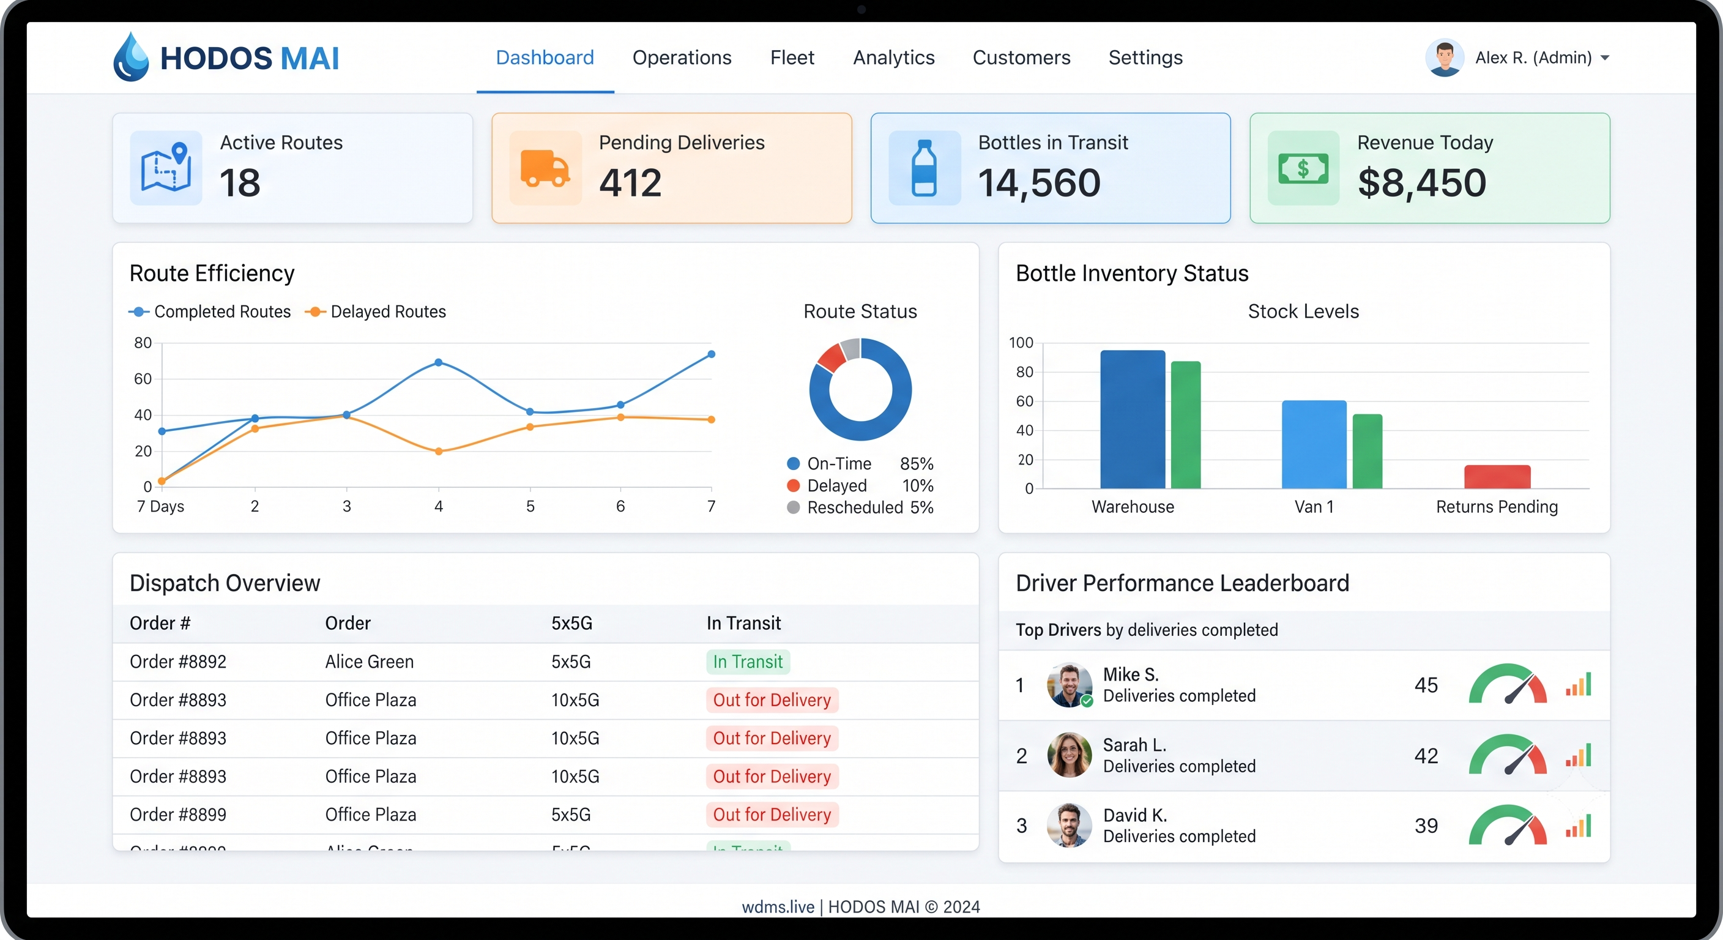Open Order #8892 row link
Screen dimensions: 1723x940
tap(178, 662)
